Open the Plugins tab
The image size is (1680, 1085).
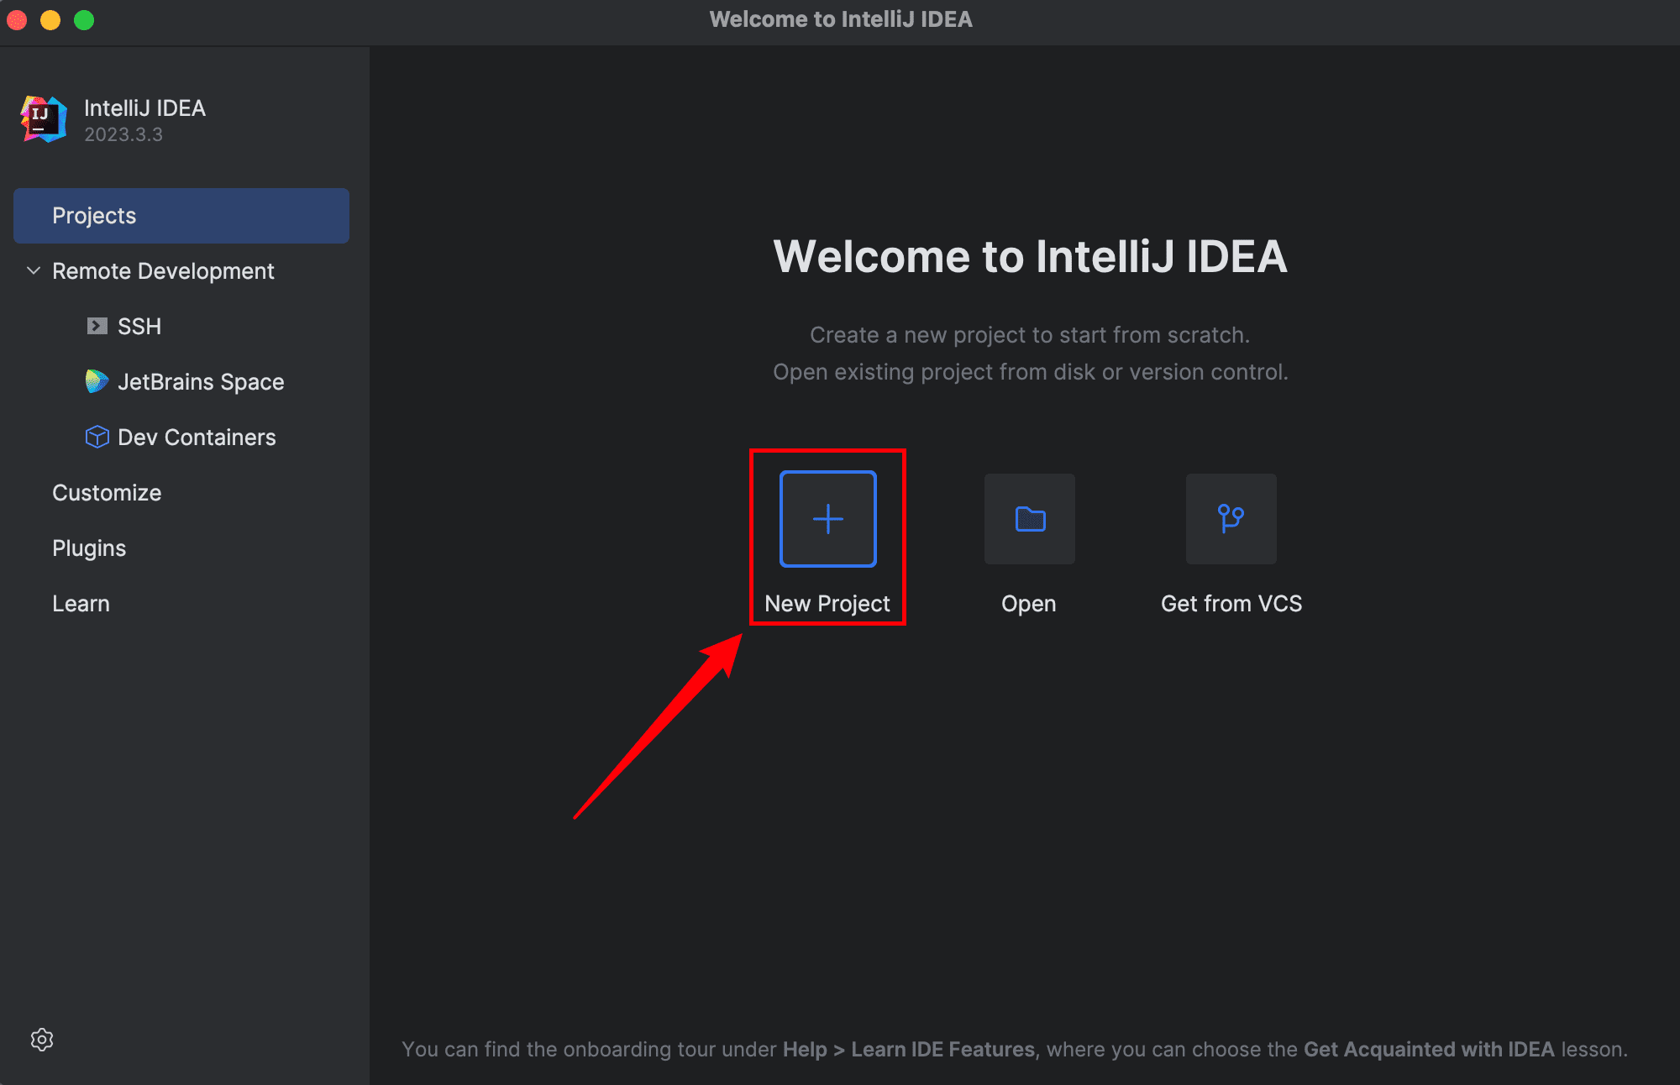tap(89, 548)
